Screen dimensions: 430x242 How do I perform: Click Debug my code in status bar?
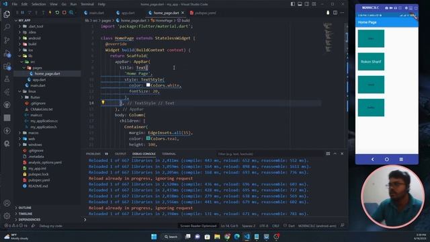pos(50,226)
